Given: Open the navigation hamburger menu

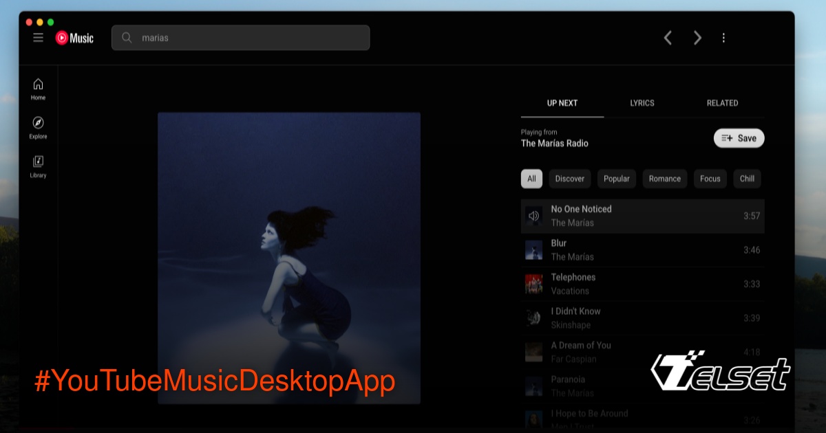Looking at the screenshot, I should [x=38, y=37].
